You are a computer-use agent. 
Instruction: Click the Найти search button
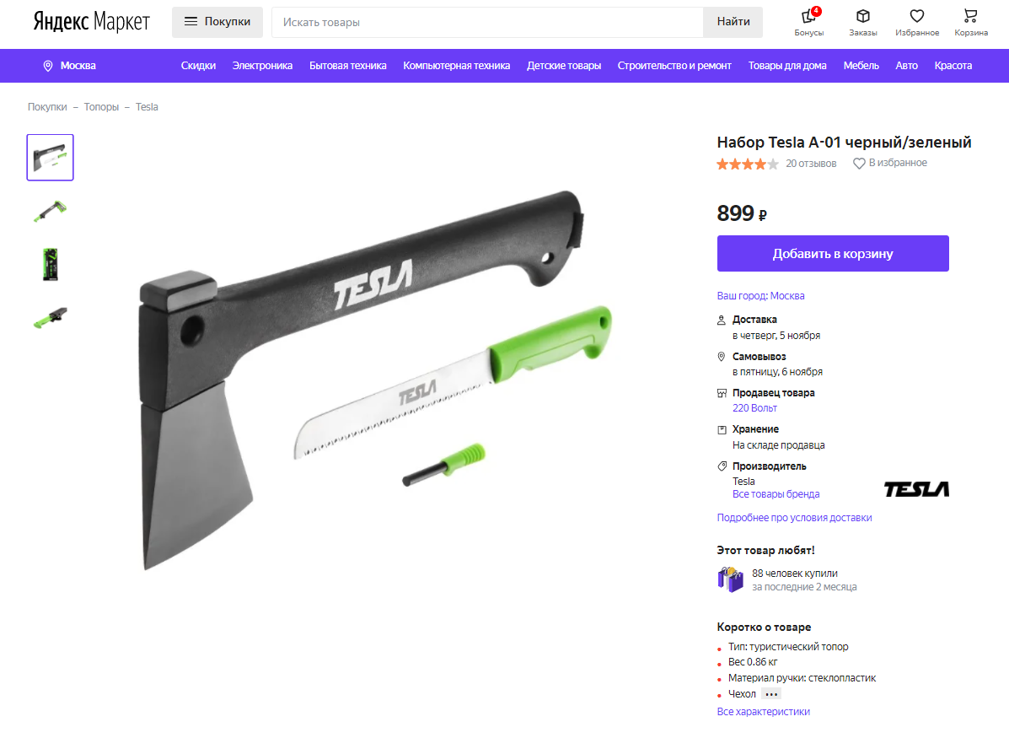pos(733,22)
